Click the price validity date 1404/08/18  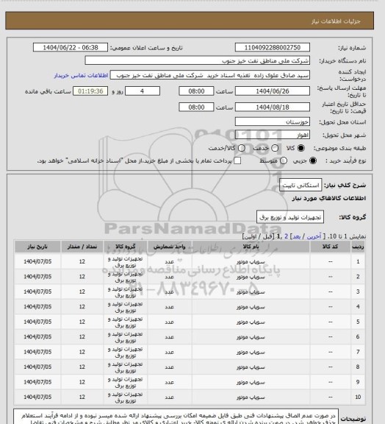273,107
